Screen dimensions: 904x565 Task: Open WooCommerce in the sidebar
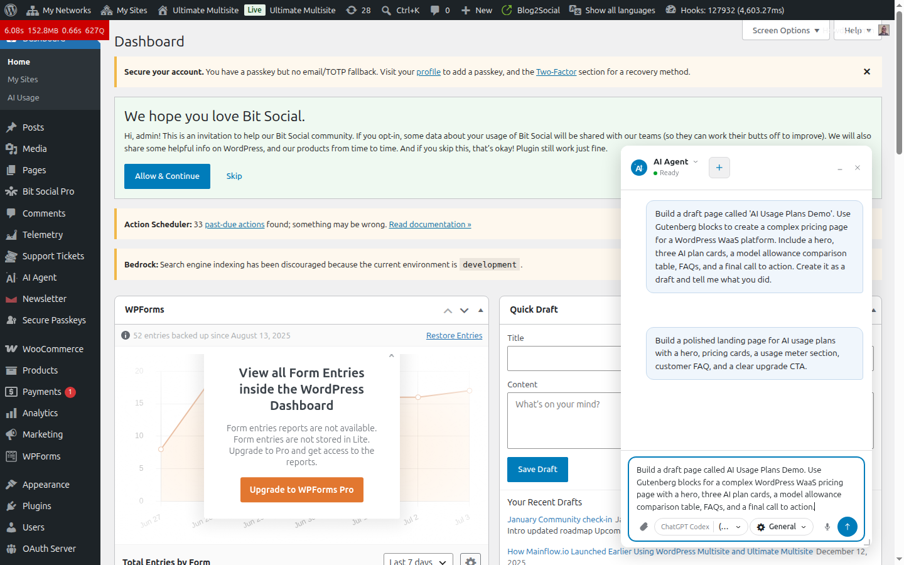pos(50,349)
